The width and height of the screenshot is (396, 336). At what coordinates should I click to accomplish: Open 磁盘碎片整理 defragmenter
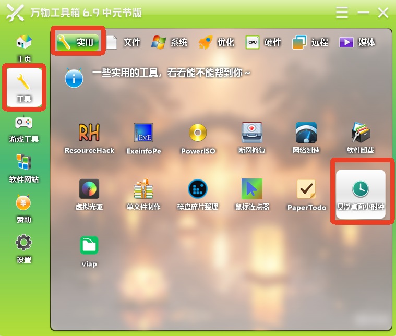[198, 195]
